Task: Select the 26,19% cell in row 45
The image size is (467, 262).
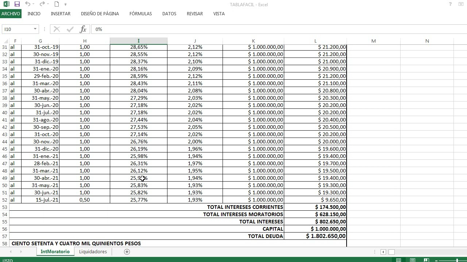Action: click(139, 149)
